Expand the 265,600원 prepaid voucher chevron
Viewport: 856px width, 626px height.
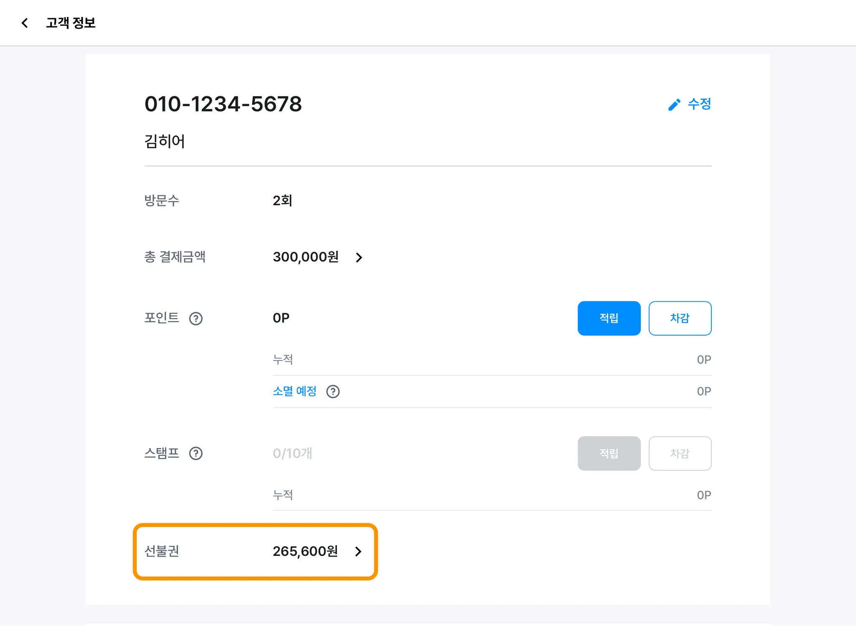[x=358, y=552]
